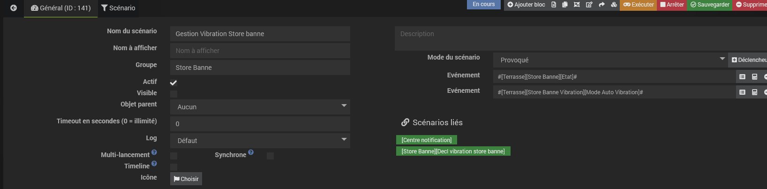Open command list icon for Store Banne Etat event
This screenshot has height=189, width=767.
click(x=742, y=77)
